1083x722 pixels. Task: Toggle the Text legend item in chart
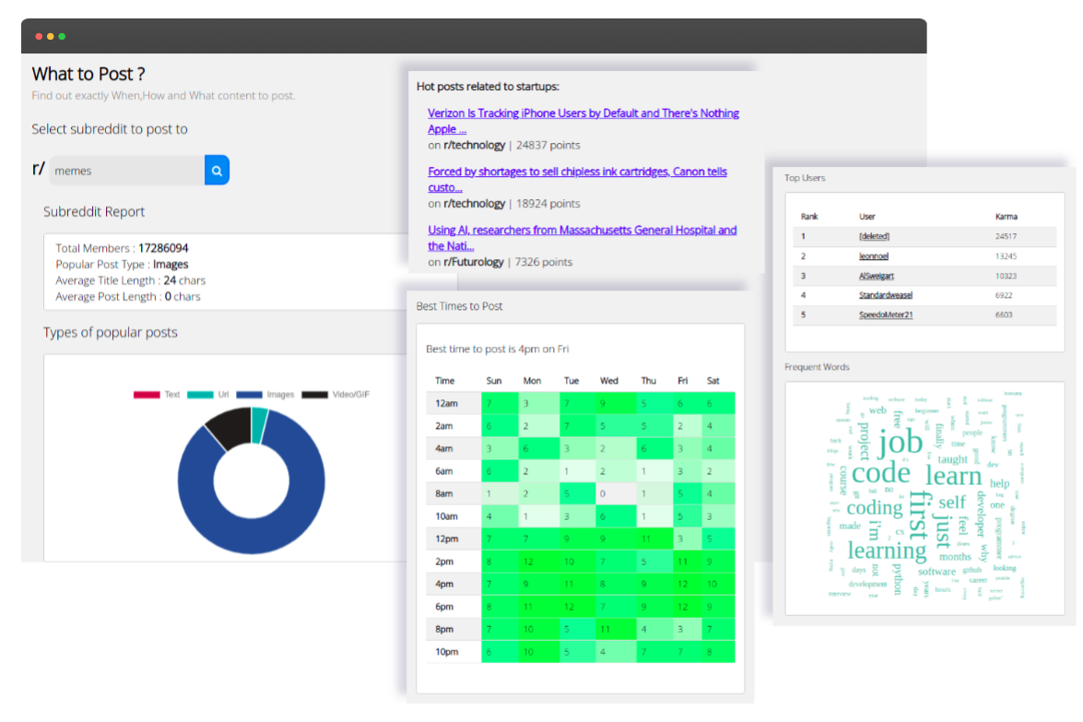(x=157, y=395)
